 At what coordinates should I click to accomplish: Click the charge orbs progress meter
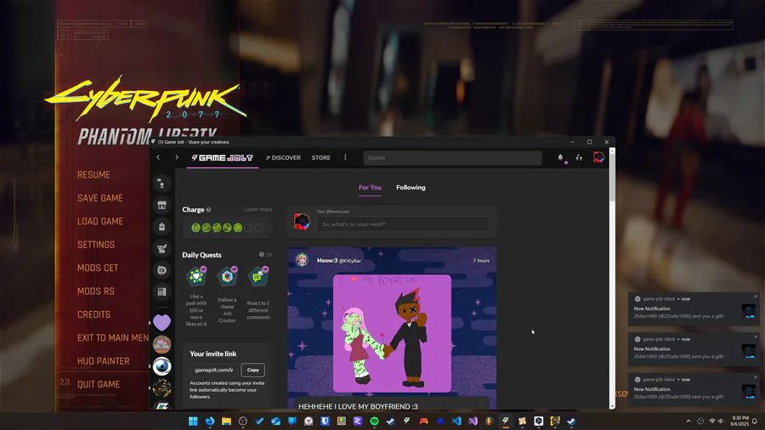[227, 228]
